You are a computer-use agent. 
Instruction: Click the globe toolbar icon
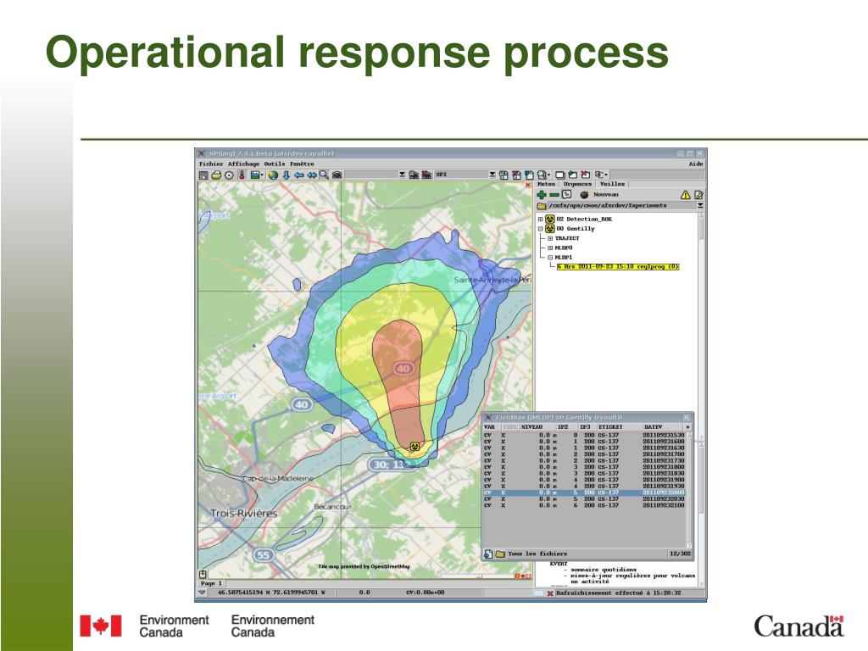(x=273, y=175)
